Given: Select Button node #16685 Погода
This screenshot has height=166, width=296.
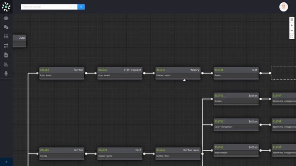Looking at the screenshot, I should [x=62, y=154].
